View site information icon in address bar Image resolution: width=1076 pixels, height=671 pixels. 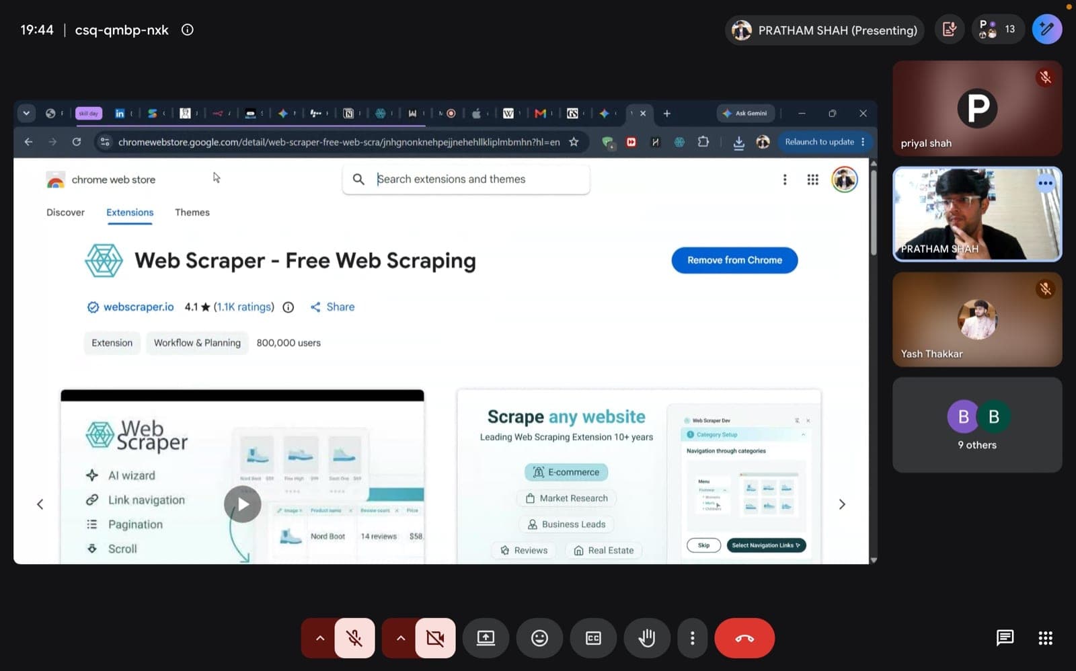click(104, 142)
